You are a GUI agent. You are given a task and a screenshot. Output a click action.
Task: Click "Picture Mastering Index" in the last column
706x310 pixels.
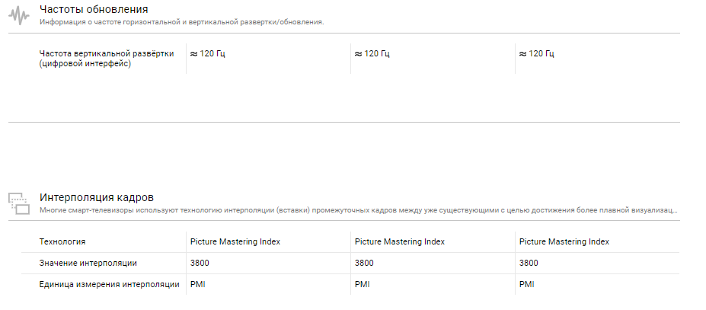[564, 241]
